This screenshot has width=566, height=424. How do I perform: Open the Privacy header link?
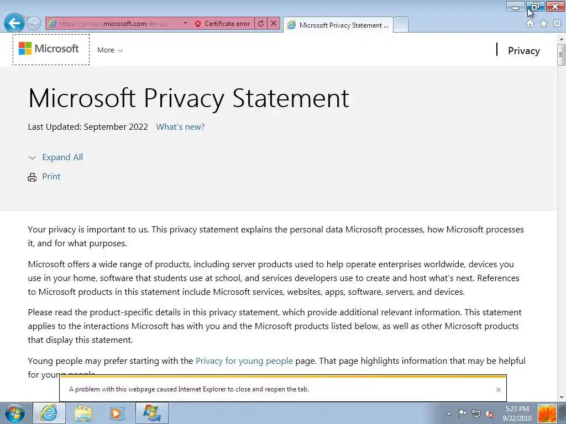click(x=524, y=50)
